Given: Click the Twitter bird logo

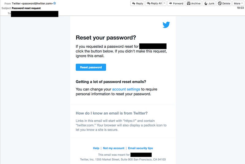Looking at the screenshot, I should pos(166,25).
